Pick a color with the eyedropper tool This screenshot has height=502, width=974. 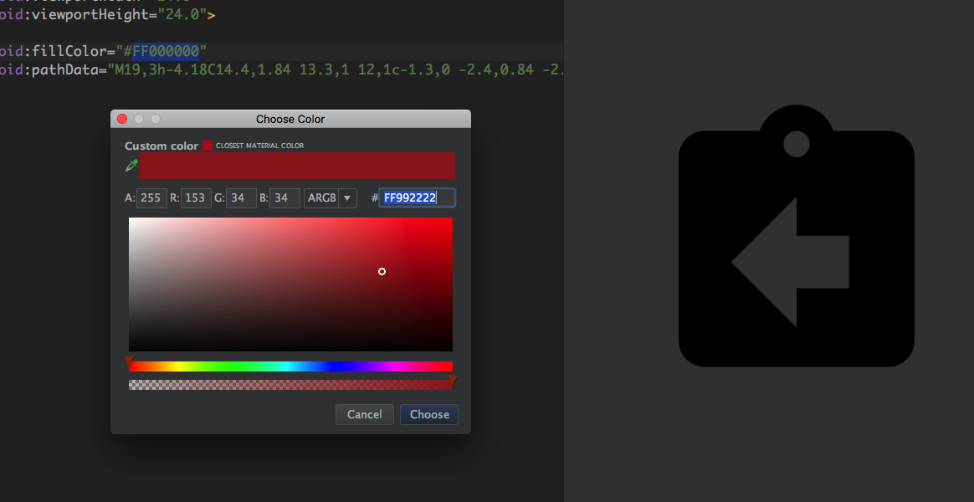tap(131, 166)
